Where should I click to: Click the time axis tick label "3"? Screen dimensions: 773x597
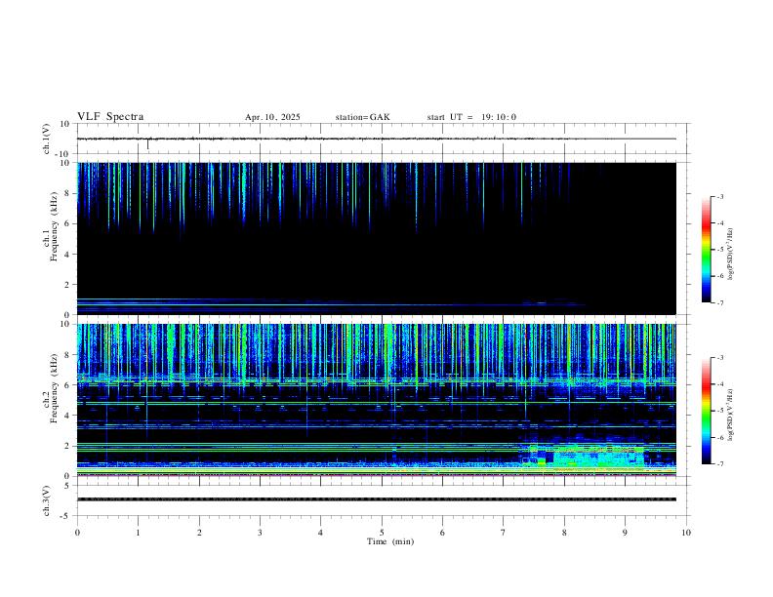(260, 533)
